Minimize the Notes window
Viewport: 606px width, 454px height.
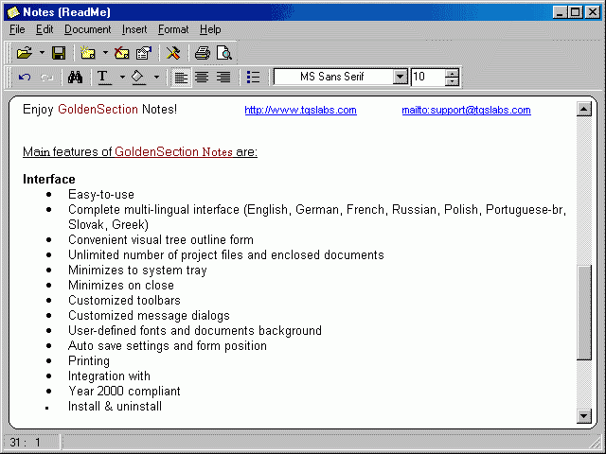pos(561,12)
